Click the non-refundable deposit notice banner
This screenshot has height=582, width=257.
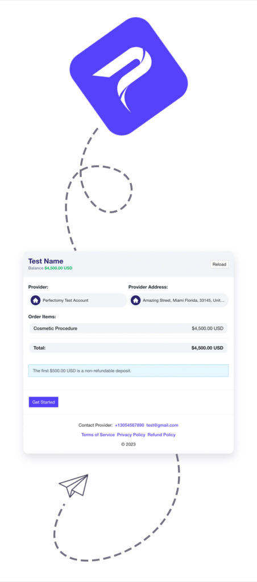(x=128, y=371)
